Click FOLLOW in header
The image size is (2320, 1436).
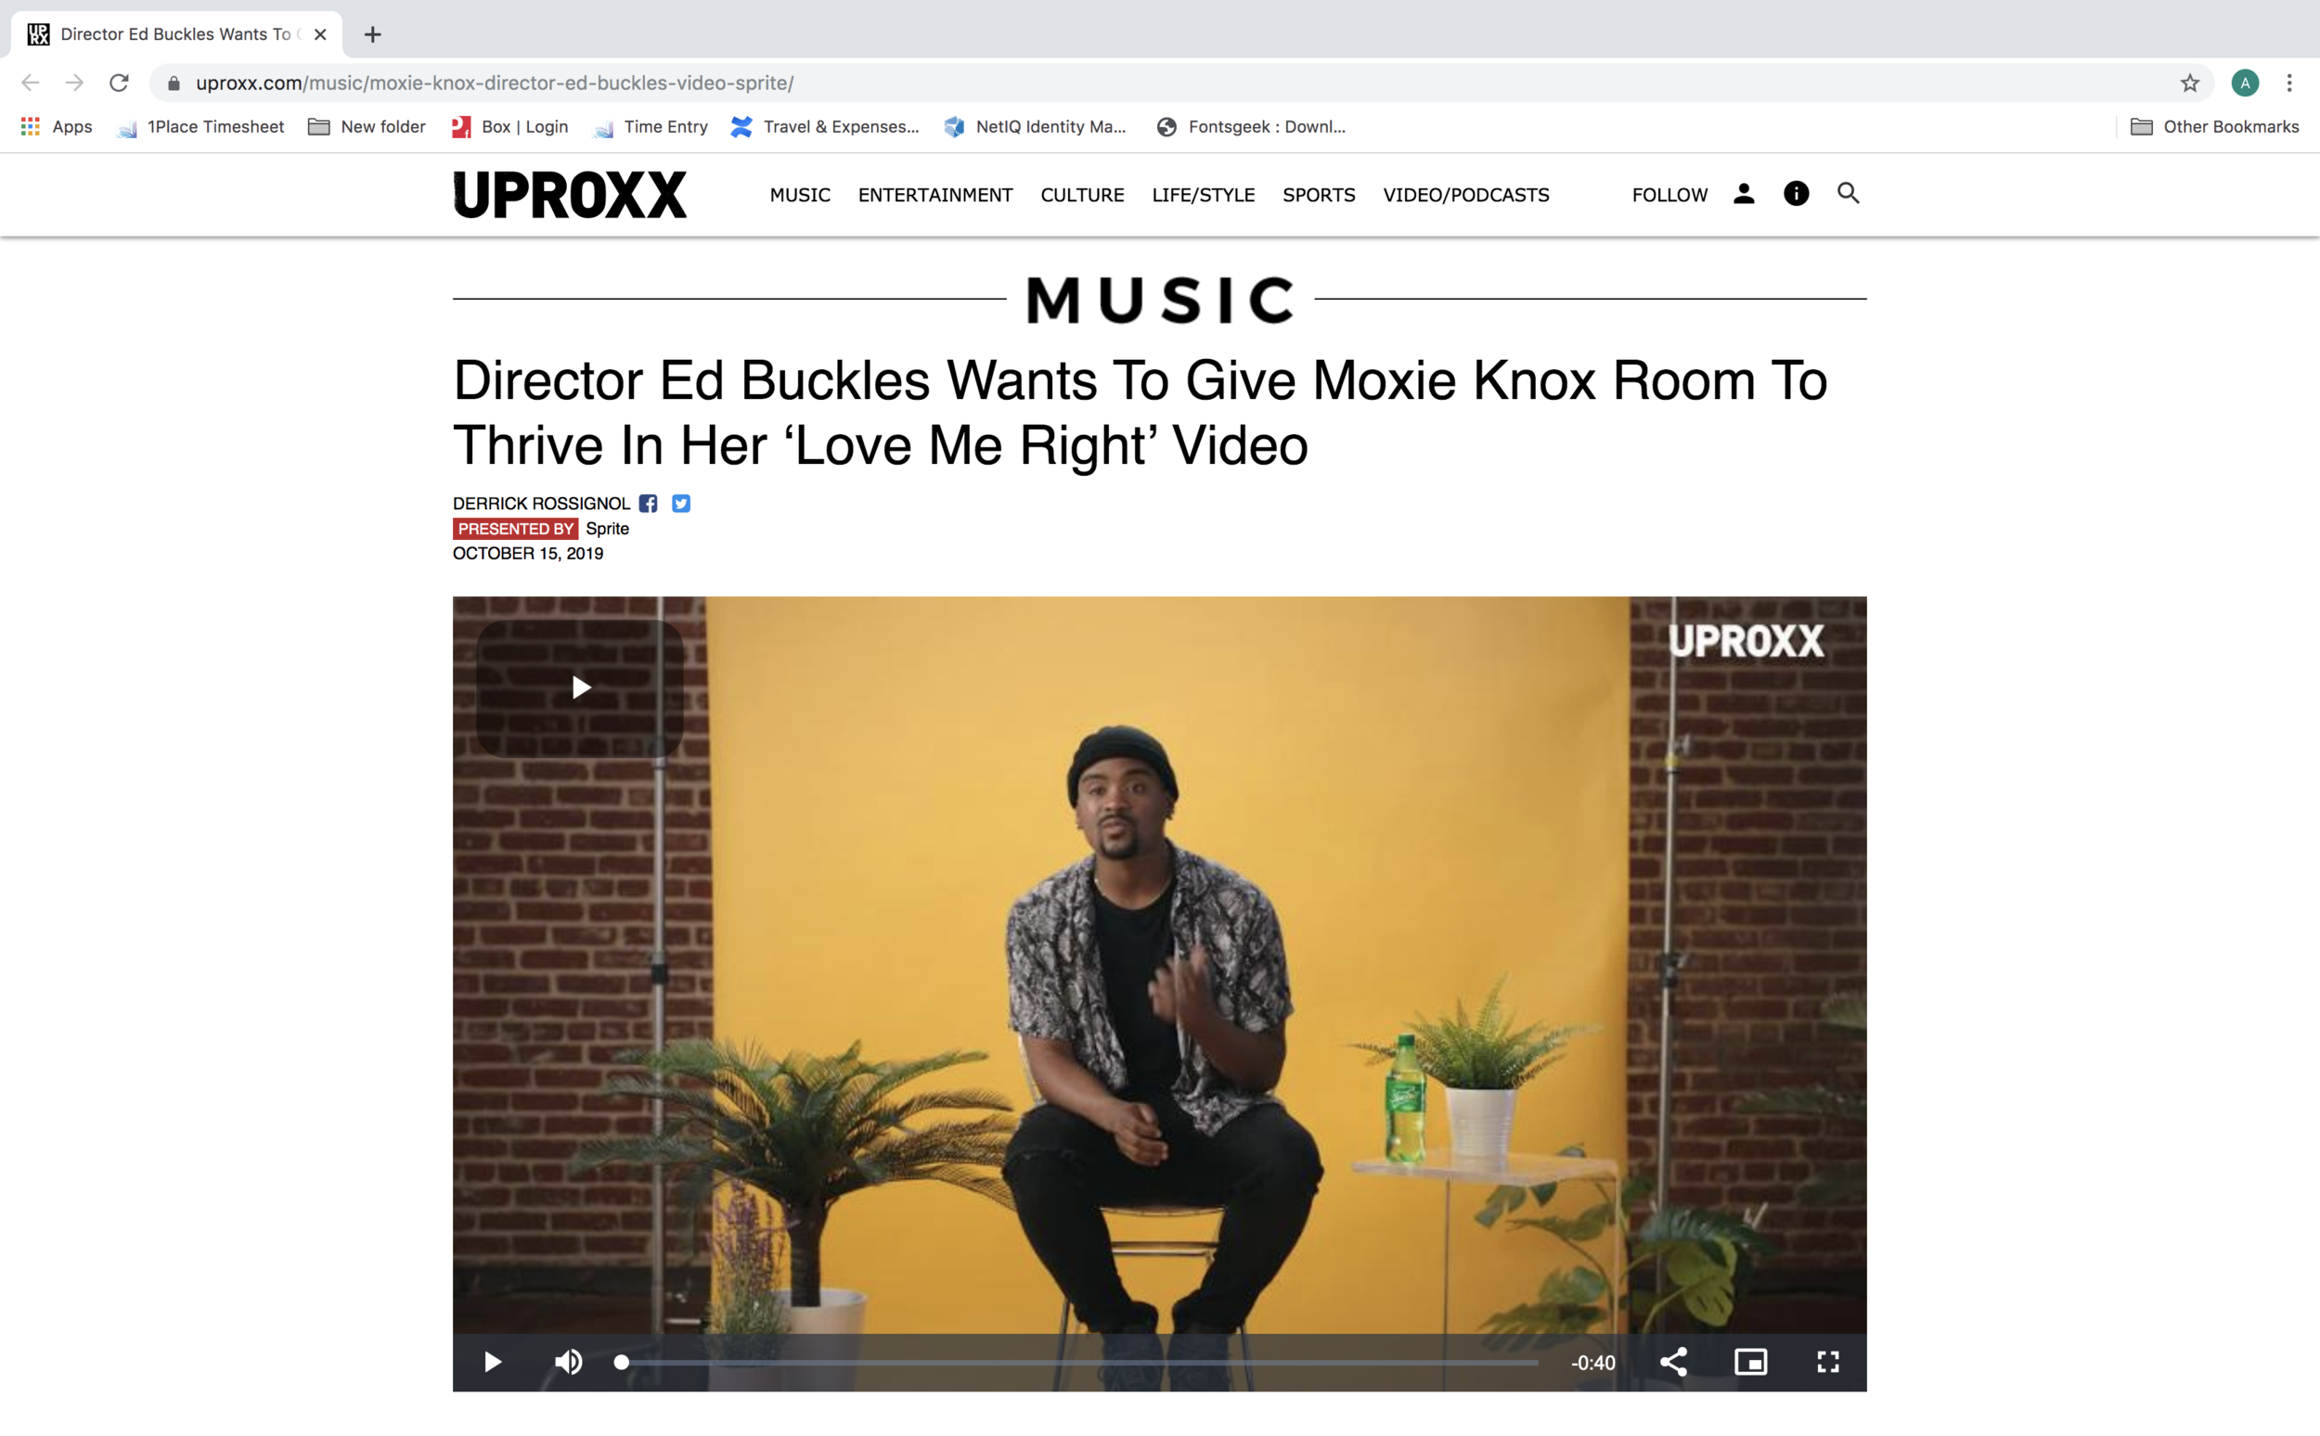click(x=1669, y=196)
